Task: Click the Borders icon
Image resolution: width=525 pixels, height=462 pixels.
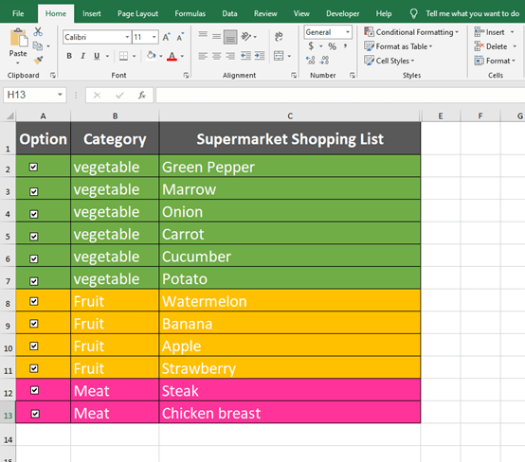Action: [123, 56]
